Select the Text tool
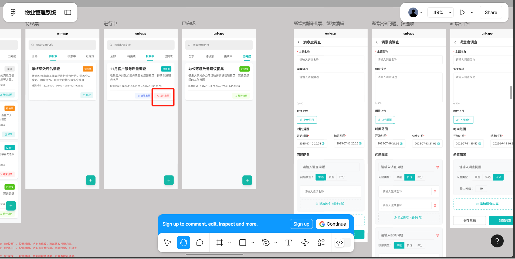This screenshot has width=515, height=259. (x=289, y=243)
